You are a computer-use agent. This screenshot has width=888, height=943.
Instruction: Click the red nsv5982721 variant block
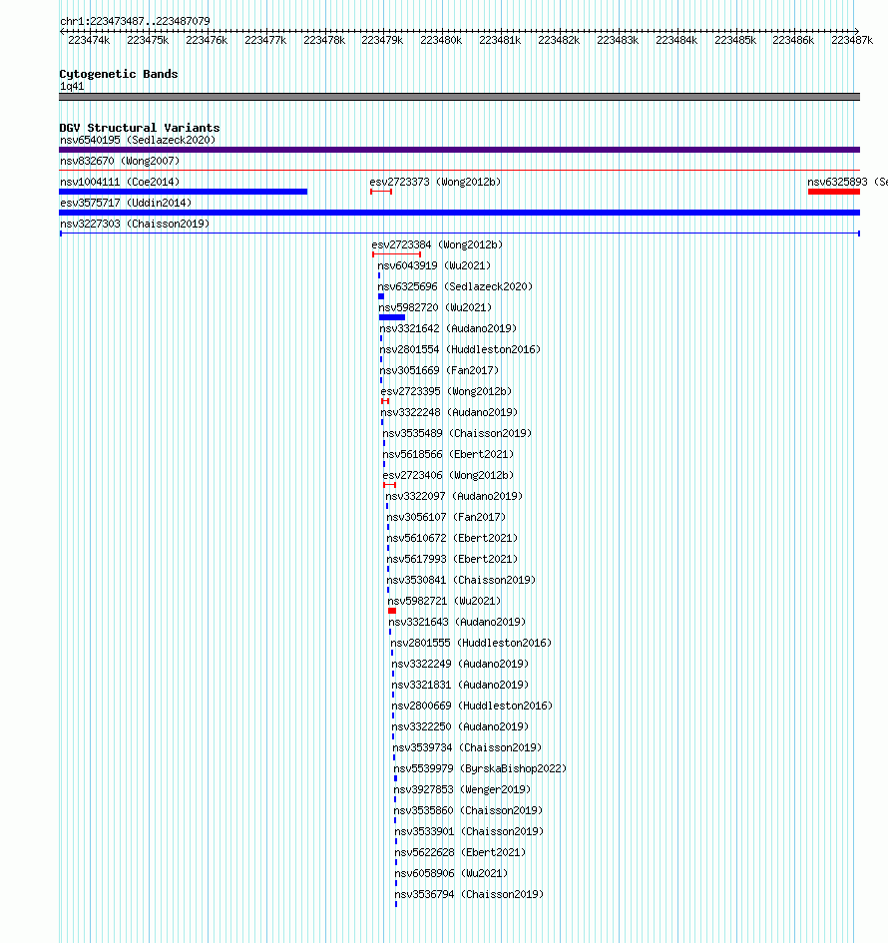pos(392,611)
